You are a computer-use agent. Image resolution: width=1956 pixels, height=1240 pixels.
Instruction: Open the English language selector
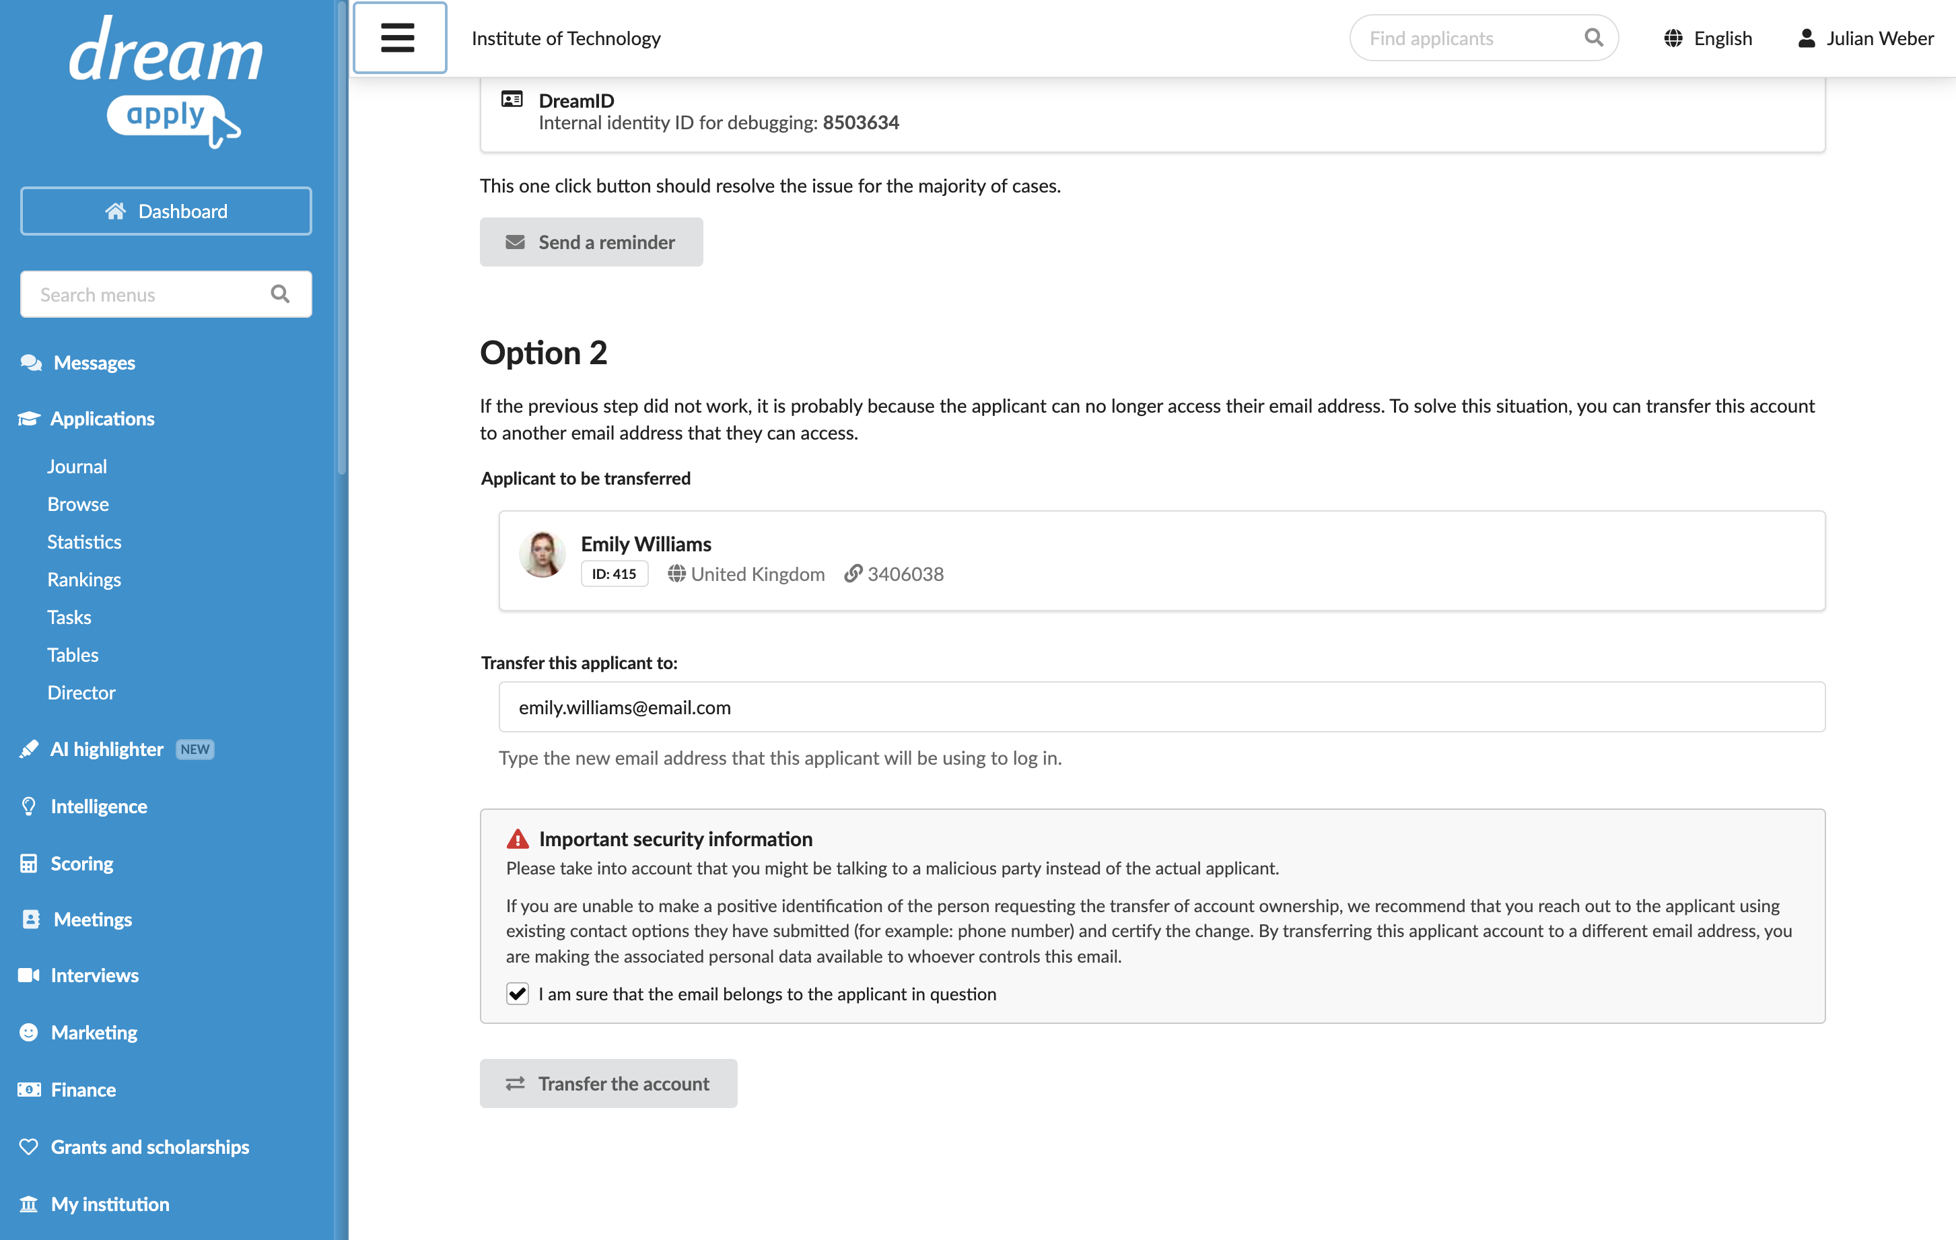click(1708, 38)
